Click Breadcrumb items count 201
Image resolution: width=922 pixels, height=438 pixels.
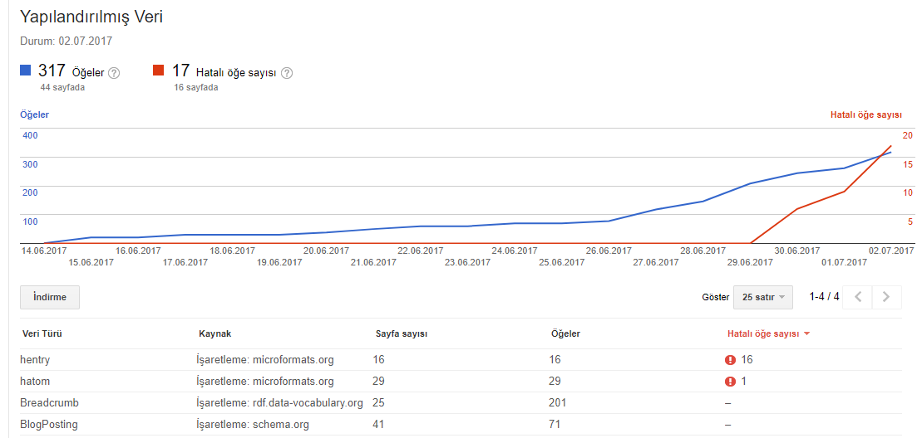coord(557,403)
